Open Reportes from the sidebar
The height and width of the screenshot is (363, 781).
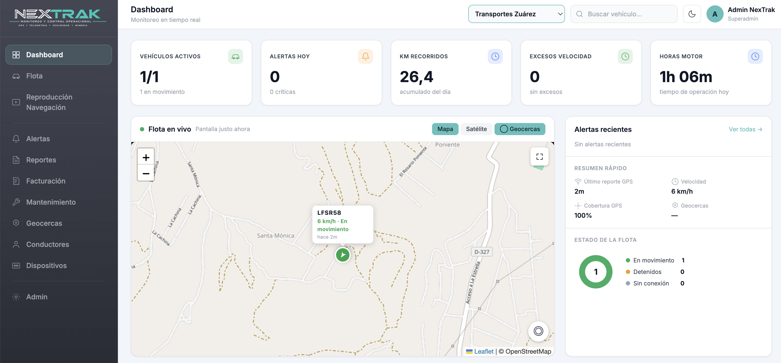pyautogui.click(x=58, y=160)
